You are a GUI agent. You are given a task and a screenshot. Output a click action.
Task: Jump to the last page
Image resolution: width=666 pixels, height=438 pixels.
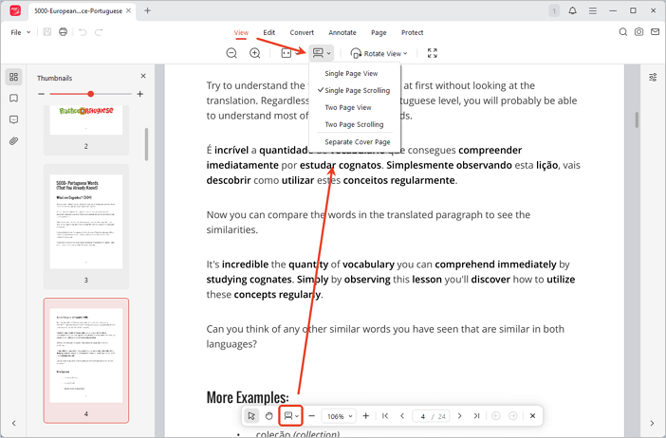(x=476, y=416)
